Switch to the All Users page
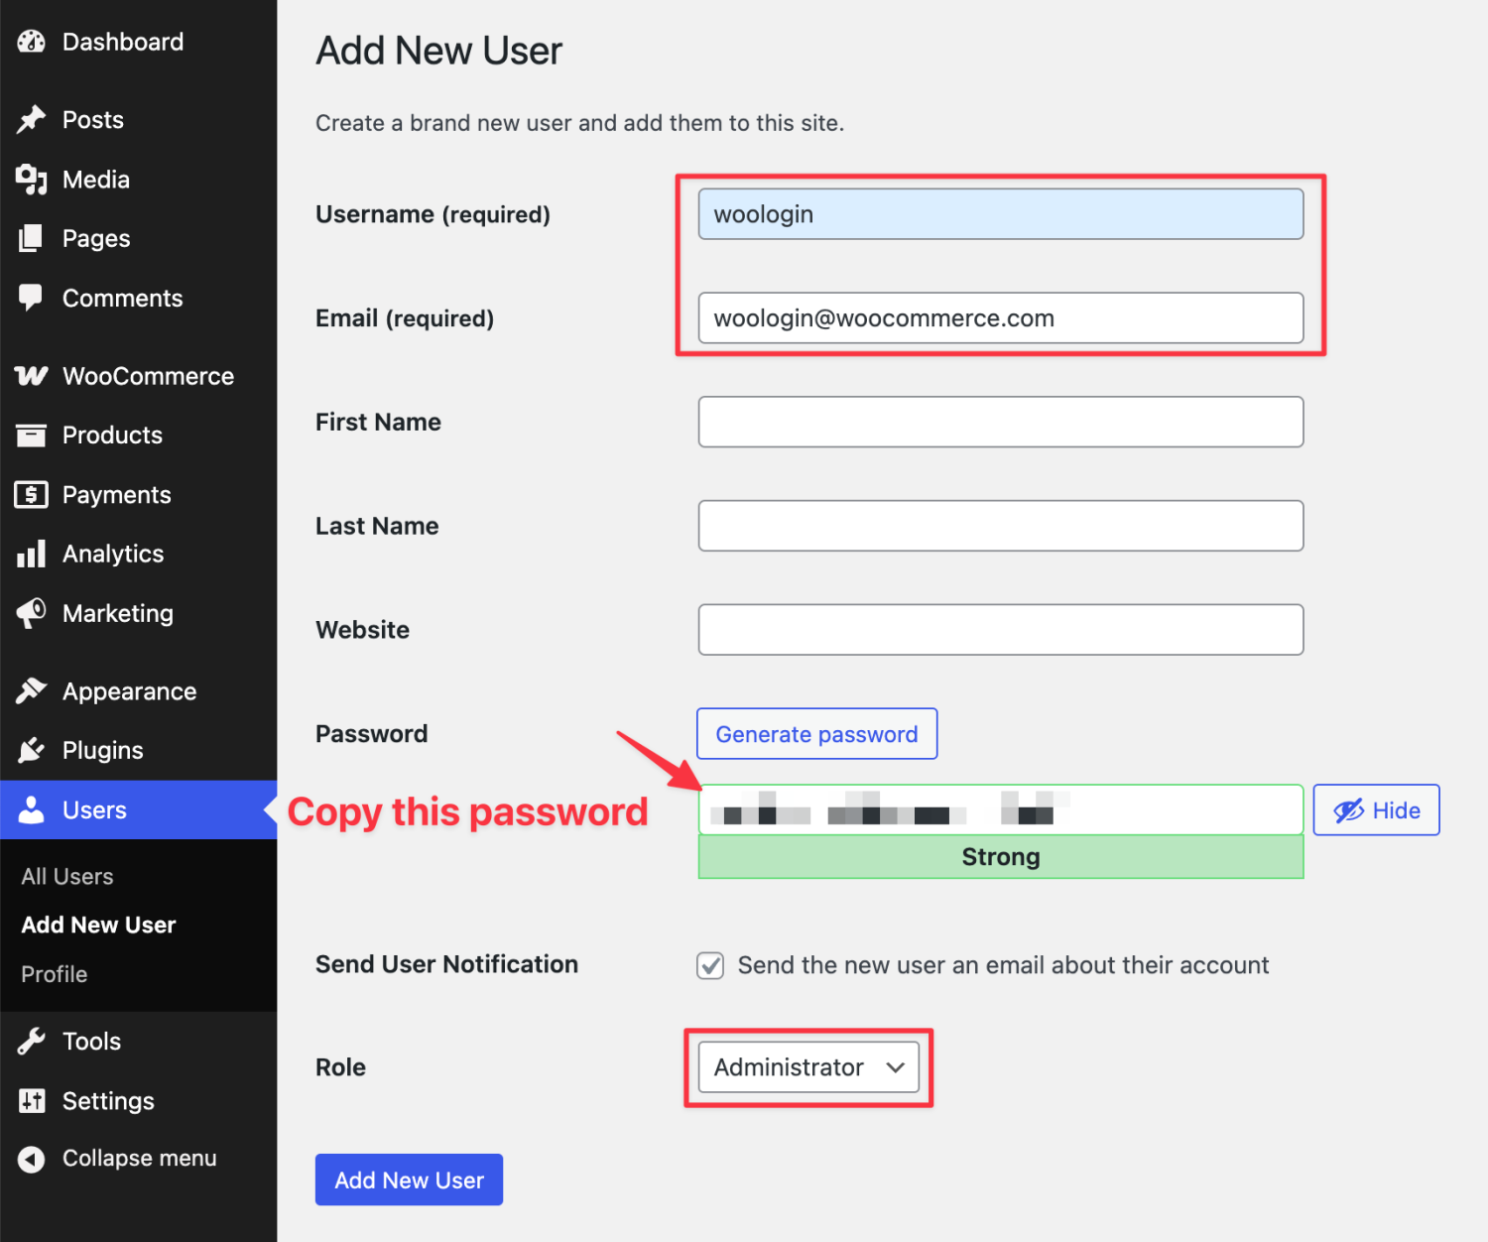 coord(66,876)
